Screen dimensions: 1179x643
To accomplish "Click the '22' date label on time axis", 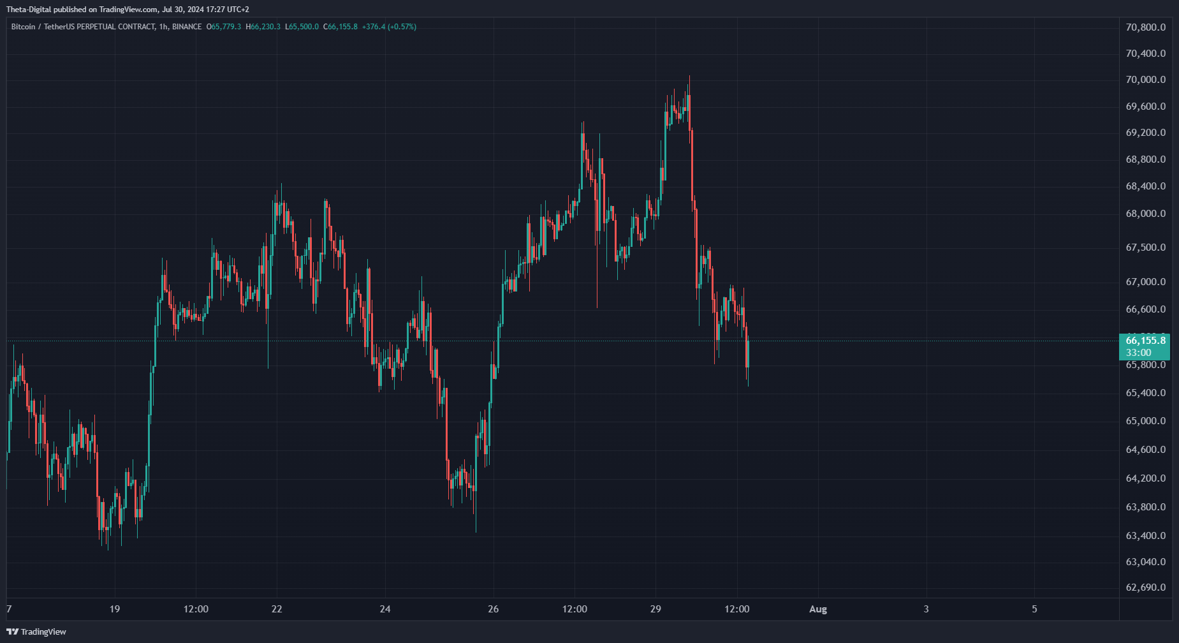I will [x=277, y=609].
